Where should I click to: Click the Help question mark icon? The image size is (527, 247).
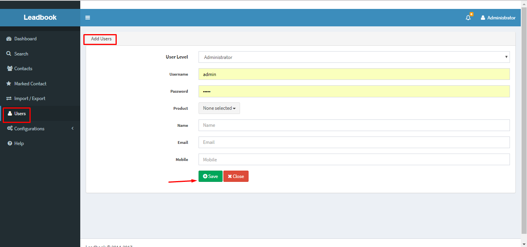(x=9, y=143)
